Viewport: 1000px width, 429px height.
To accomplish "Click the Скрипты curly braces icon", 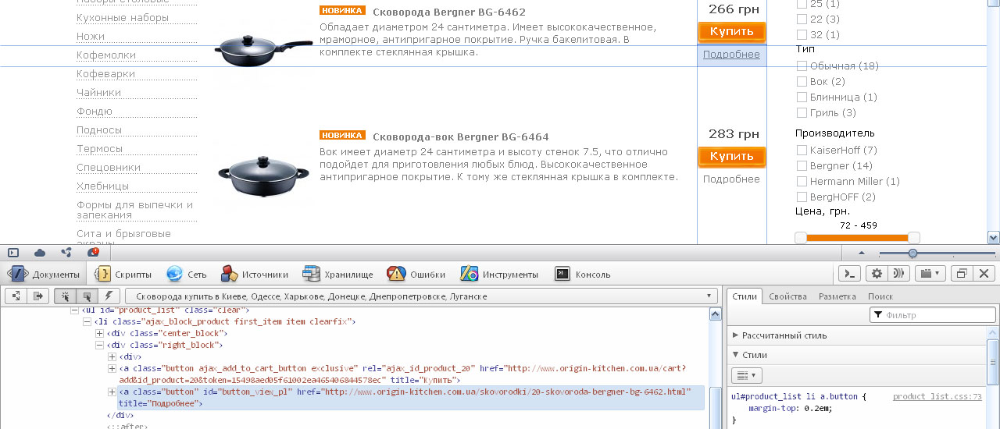I will 103,274.
